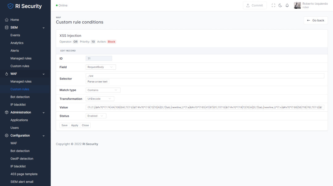Open the Transformation UrlDecode dropdown

[x=100, y=99]
